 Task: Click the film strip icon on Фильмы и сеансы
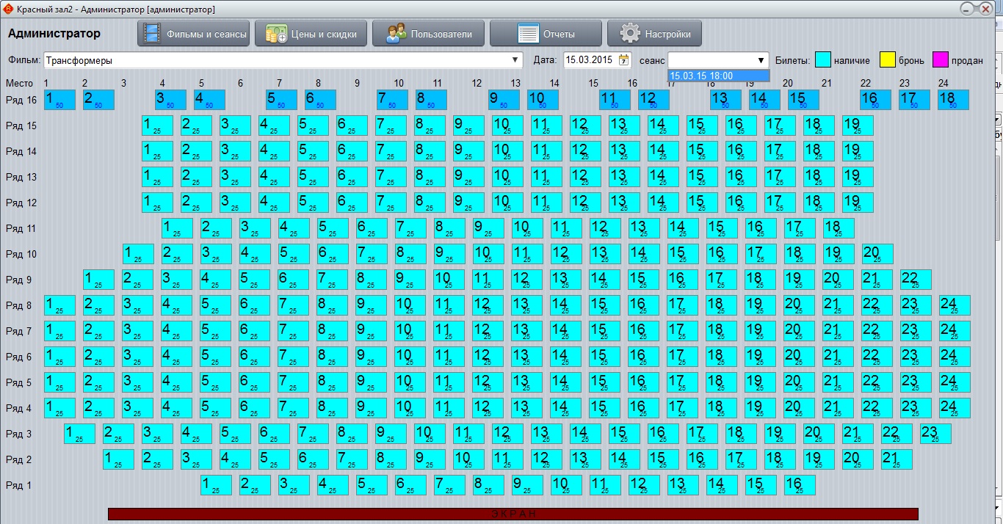pyautogui.click(x=152, y=34)
